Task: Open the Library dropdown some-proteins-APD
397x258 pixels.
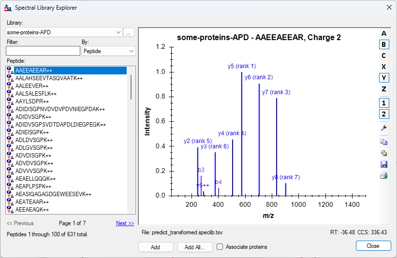Action: pos(64,32)
